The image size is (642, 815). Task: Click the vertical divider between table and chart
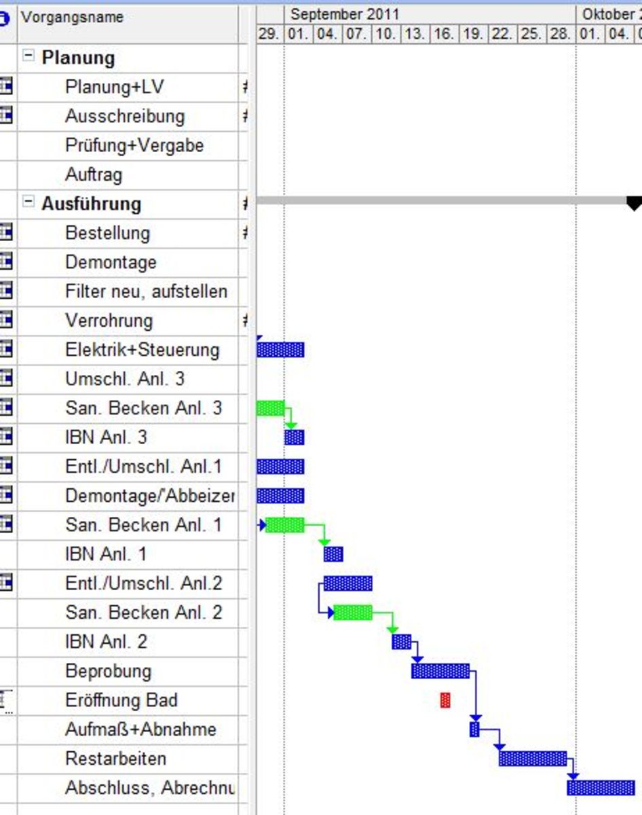click(252, 407)
